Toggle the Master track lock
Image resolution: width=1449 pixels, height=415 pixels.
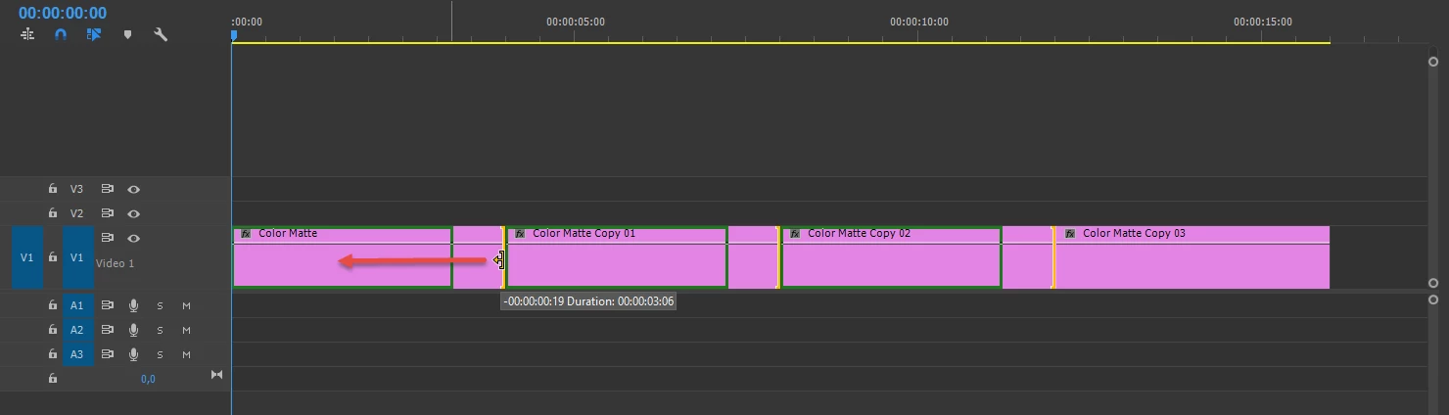pos(53,378)
